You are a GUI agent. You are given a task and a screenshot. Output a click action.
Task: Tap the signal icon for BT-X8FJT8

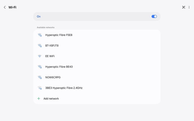pos(39,46)
